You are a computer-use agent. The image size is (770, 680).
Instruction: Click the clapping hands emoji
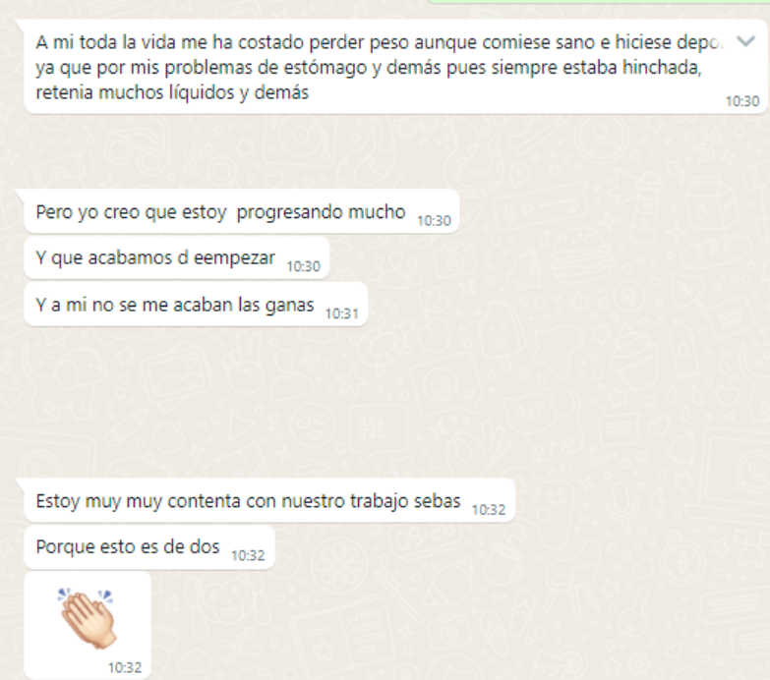pyautogui.click(x=87, y=618)
